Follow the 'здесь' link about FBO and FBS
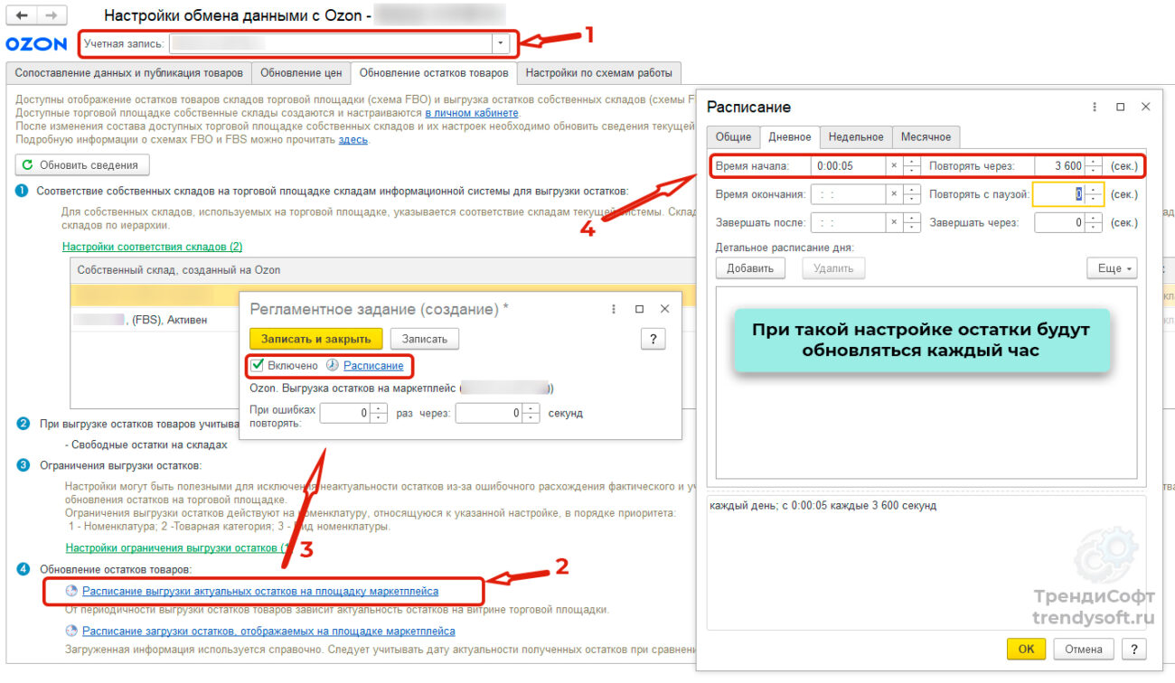Image resolution: width=1175 pixels, height=683 pixels. [353, 140]
